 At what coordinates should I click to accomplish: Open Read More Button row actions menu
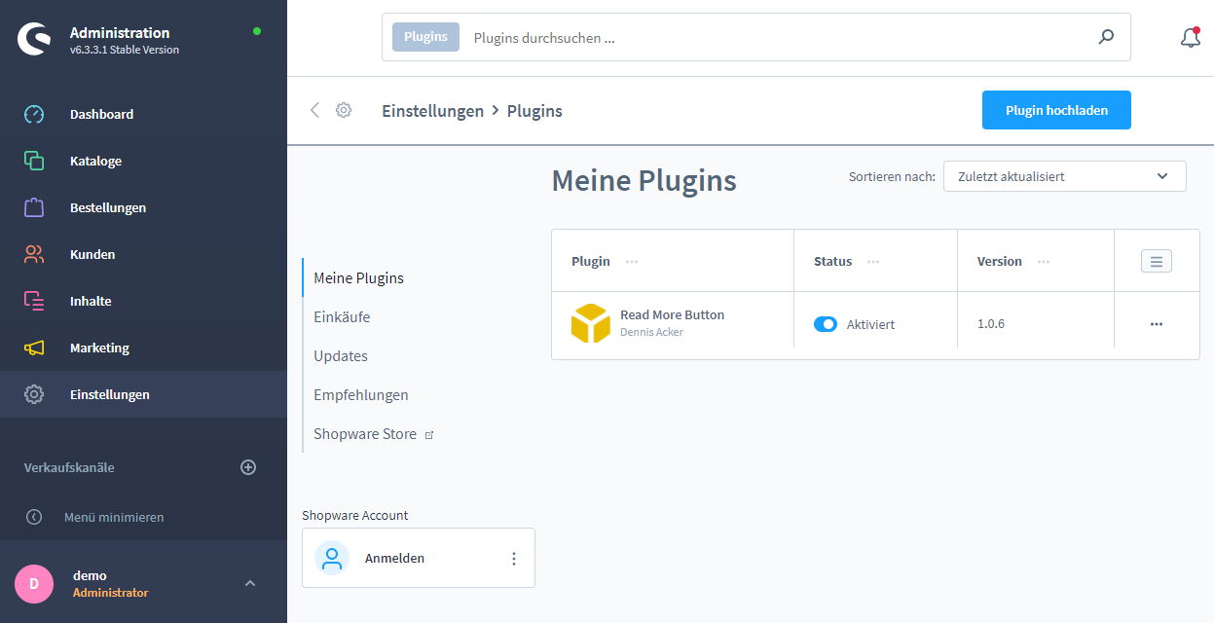[x=1157, y=324]
